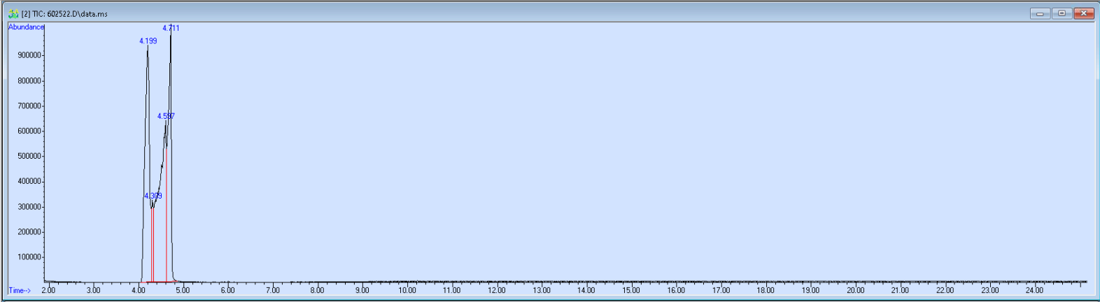Click the 13.00 time axis tick
Image resolution: width=1100 pixels, height=302 pixels.
click(542, 290)
